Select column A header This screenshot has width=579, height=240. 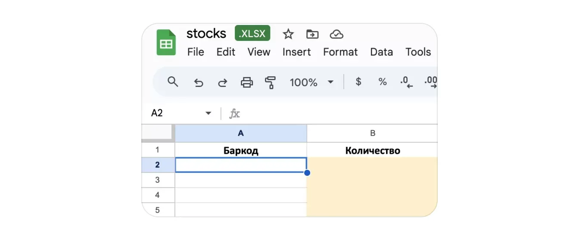tap(241, 134)
